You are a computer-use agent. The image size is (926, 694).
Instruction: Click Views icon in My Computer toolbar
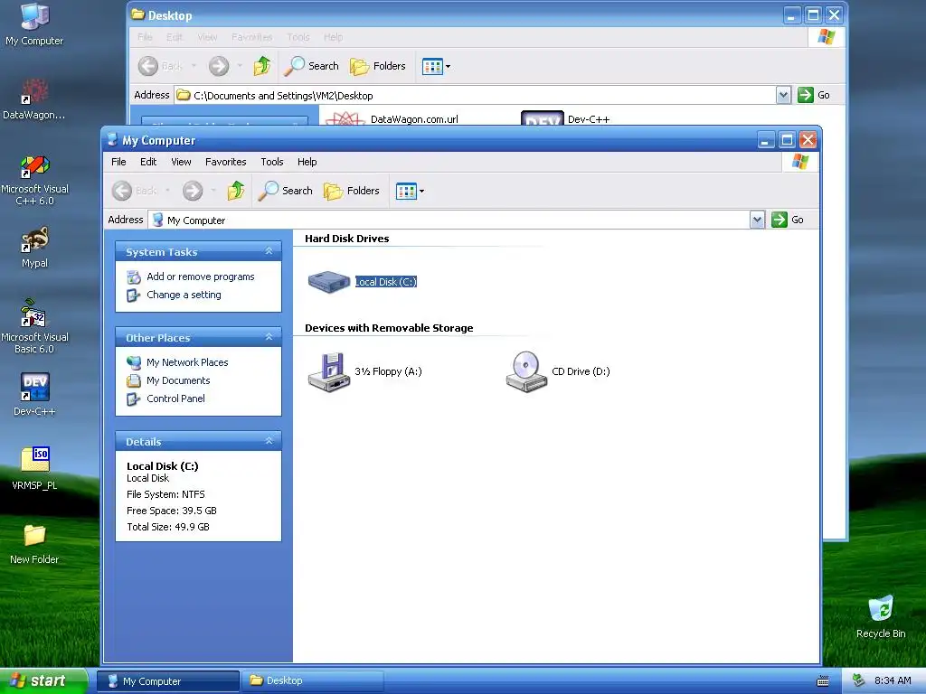pos(406,192)
